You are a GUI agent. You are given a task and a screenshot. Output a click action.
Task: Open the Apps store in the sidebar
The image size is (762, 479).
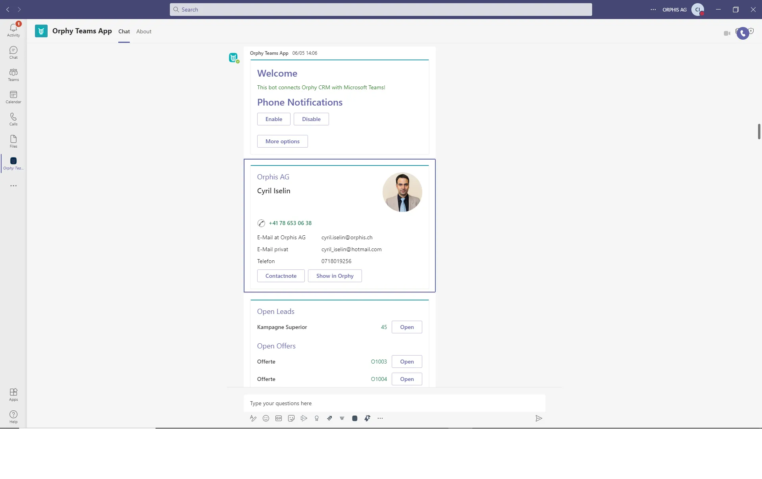click(x=13, y=394)
